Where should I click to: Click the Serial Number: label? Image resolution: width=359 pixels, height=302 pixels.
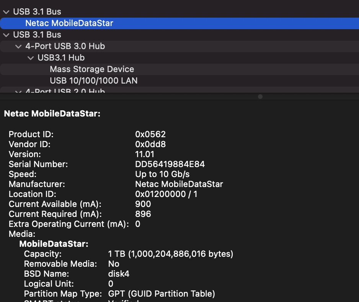(38, 164)
